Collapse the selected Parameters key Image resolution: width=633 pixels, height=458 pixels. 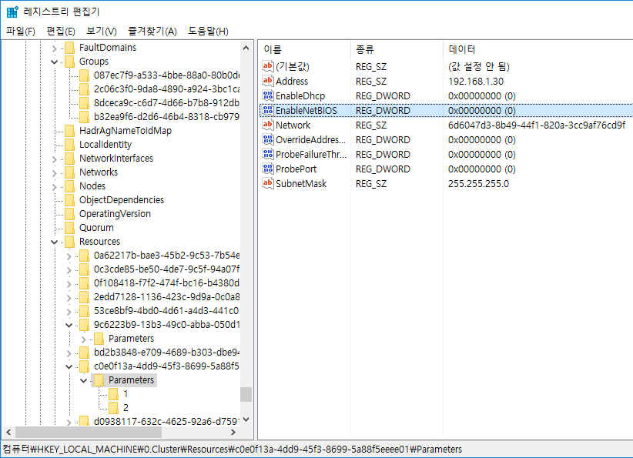click(x=84, y=380)
